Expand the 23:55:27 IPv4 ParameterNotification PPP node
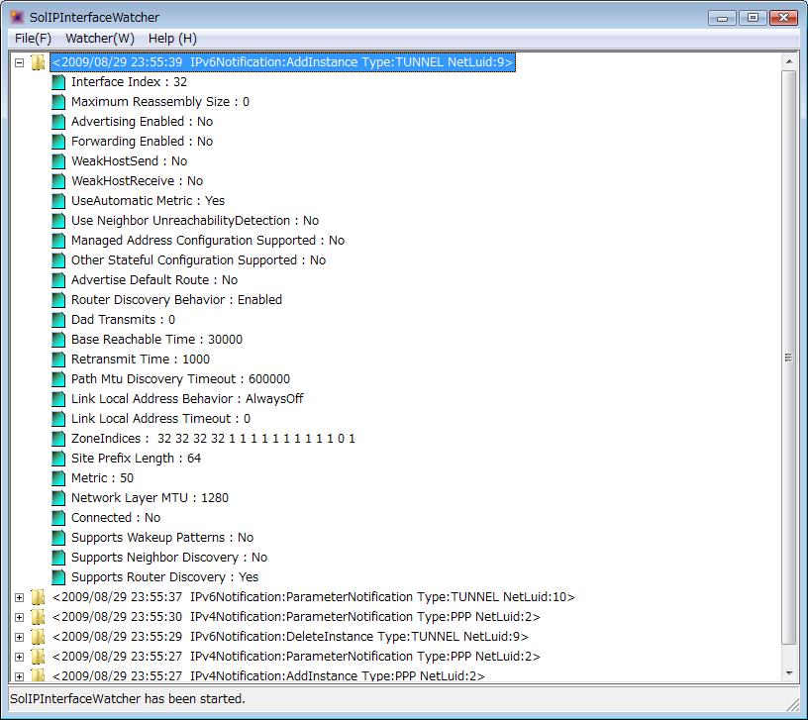 (20, 658)
